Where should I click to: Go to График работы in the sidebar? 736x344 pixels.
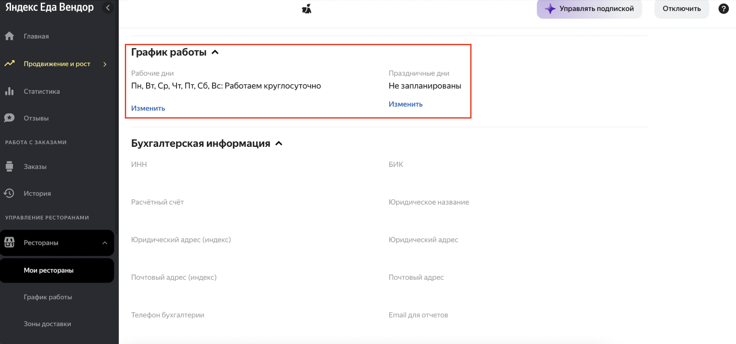(48, 297)
